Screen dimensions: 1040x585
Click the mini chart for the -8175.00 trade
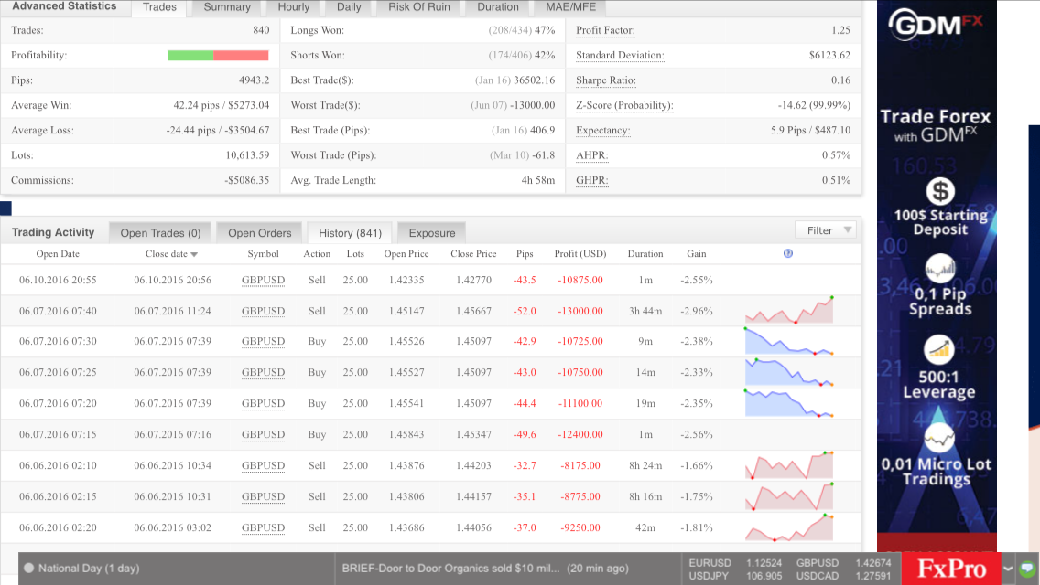(788, 465)
